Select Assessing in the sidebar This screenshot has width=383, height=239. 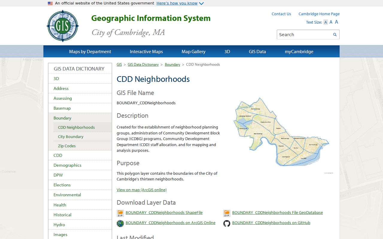coord(80,98)
